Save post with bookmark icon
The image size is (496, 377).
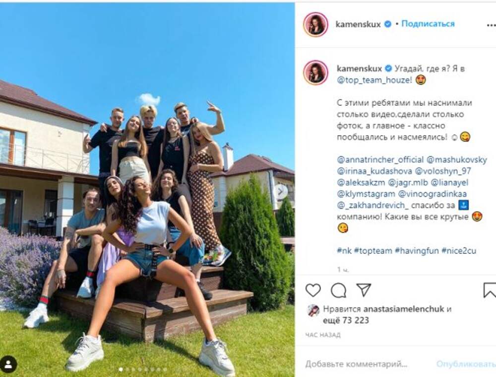pyautogui.click(x=490, y=290)
